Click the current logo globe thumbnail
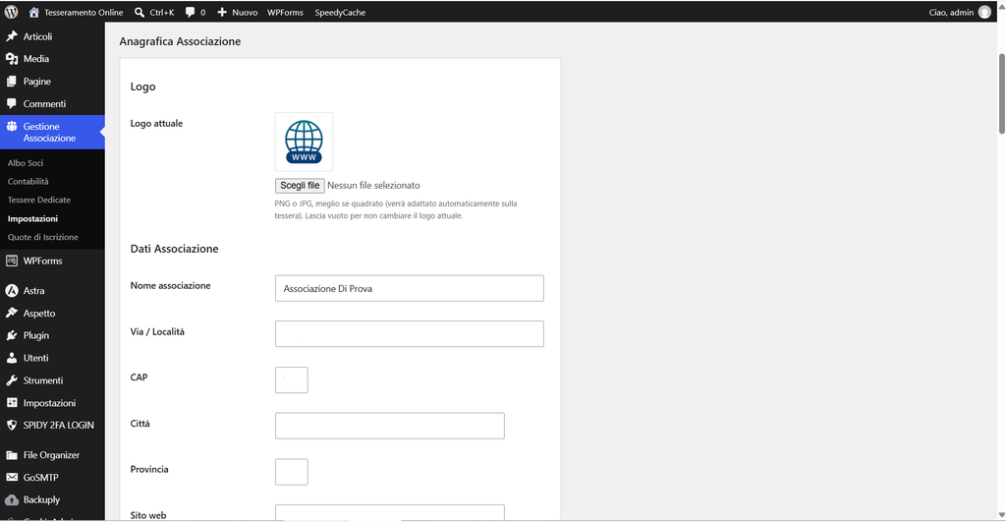This screenshot has width=1006, height=524. click(304, 142)
